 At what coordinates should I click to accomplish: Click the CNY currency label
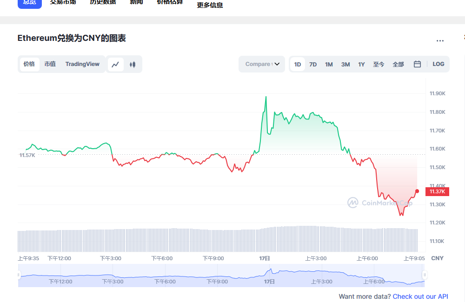[x=437, y=258]
